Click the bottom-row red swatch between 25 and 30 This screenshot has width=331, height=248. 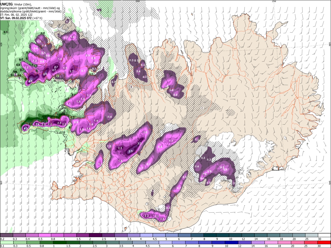pos(311,242)
